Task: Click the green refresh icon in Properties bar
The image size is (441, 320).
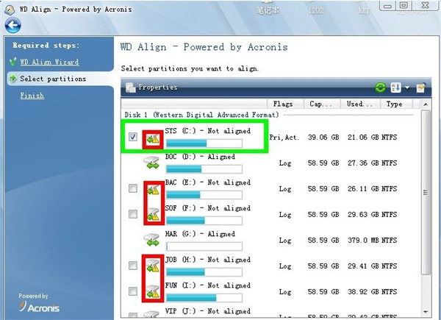Action: [x=380, y=88]
